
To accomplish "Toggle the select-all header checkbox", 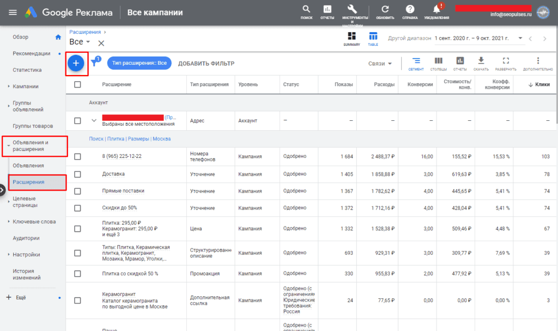I will tap(77, 84).
